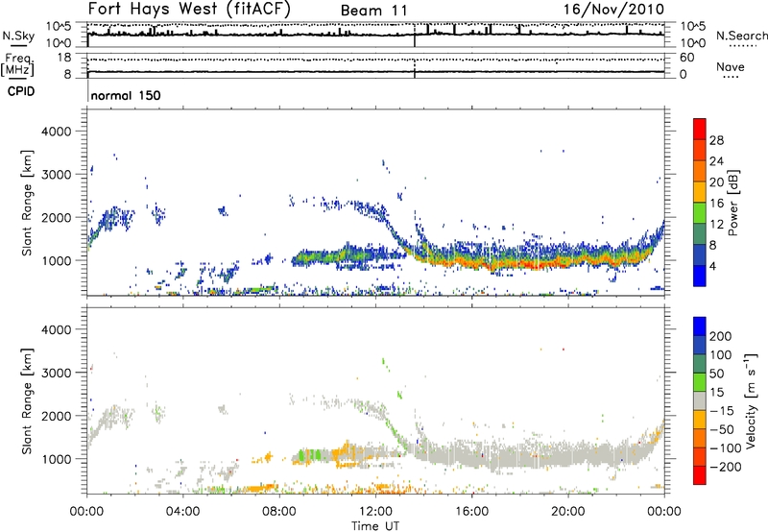Click the 'Time UT' axis label
This screenshot has height=532, width=768.
tap(375, 526)
